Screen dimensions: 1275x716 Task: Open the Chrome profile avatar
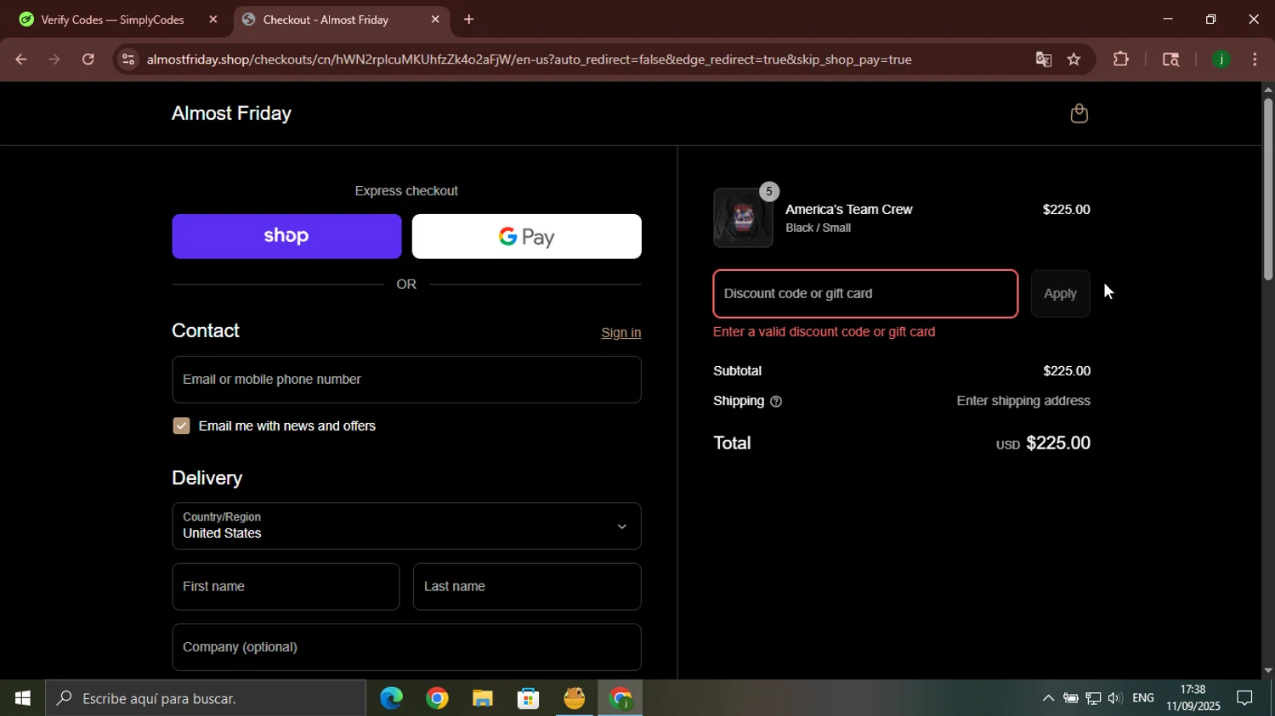(x=1221, y=59)
